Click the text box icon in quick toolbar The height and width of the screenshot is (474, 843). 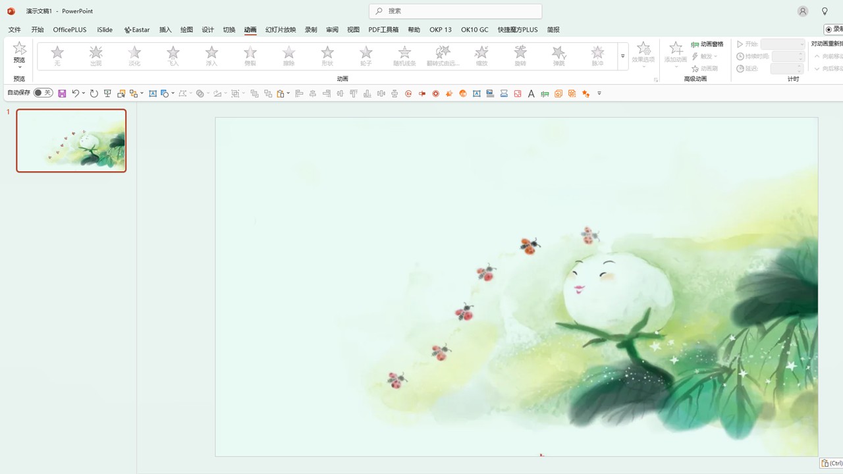tap(153, 93)
